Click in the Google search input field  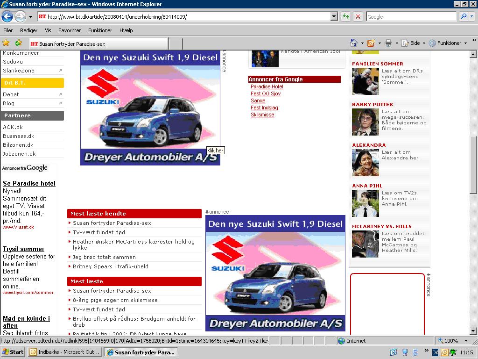[410, 17]
